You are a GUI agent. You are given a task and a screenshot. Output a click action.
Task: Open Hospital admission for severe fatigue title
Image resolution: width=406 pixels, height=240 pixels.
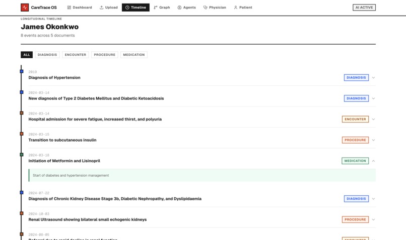tap(95, 119)
